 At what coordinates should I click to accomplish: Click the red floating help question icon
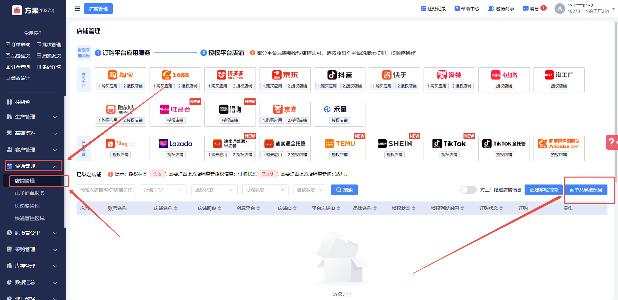tap(612, 142)
